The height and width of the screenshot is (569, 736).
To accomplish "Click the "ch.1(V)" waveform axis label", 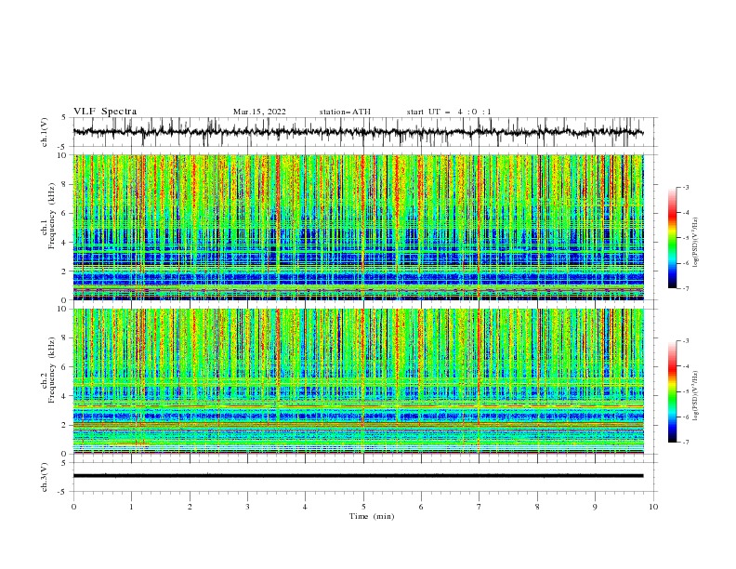I will [45, 132].
